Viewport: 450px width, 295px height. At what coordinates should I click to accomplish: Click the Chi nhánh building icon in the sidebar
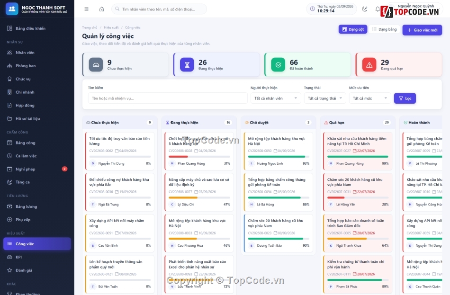pos(9,92)
